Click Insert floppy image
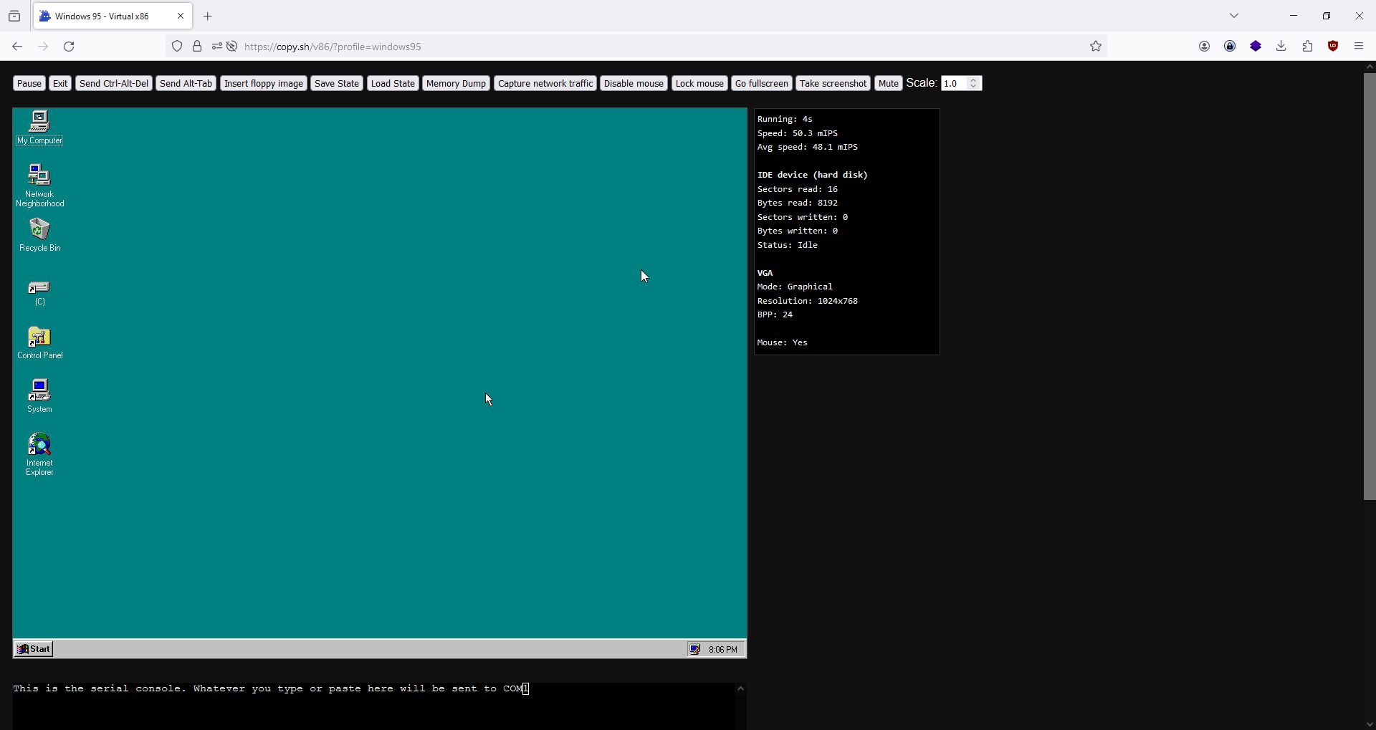Image resolution: width=1376 pixels, height=730 pixels. tap(264, 84)
